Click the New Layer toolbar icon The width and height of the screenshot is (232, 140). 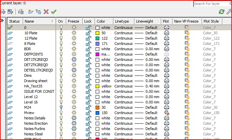point(30,12)
